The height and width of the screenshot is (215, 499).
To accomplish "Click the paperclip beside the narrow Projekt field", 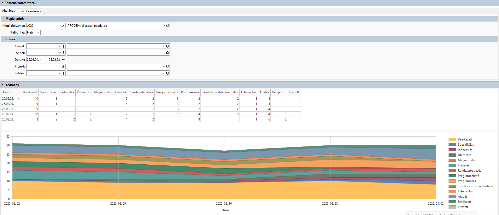I will [63, 66].
